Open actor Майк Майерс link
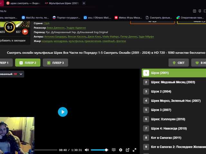 click(111, 37)
